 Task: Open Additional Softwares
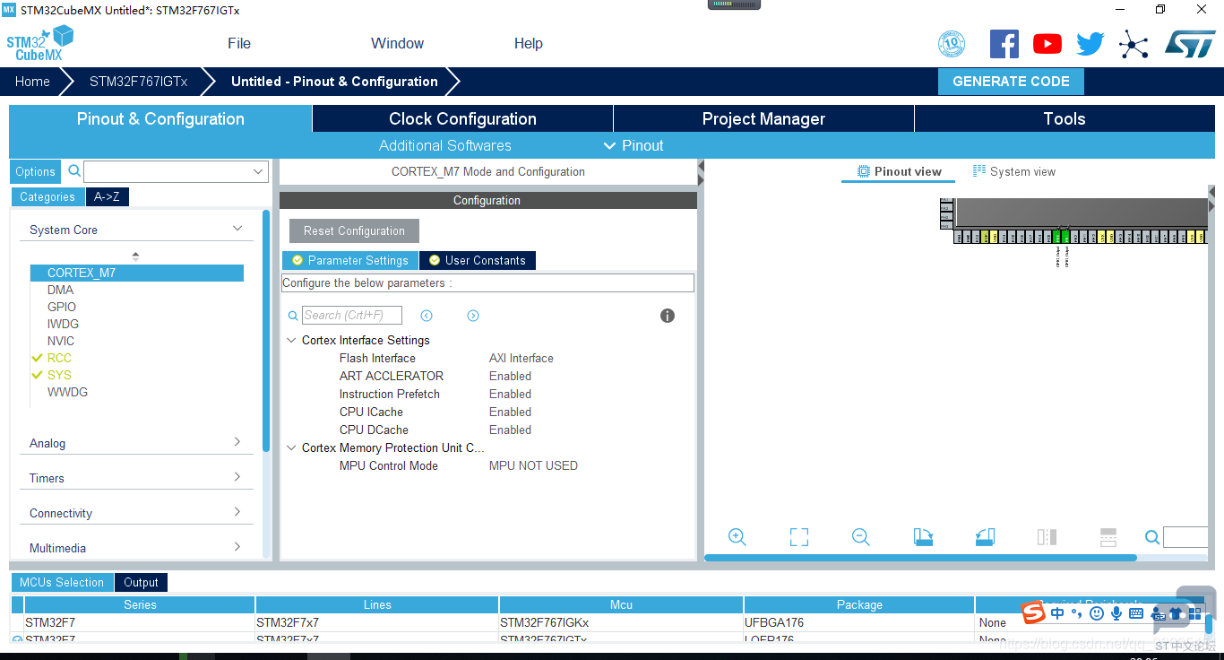445,145
